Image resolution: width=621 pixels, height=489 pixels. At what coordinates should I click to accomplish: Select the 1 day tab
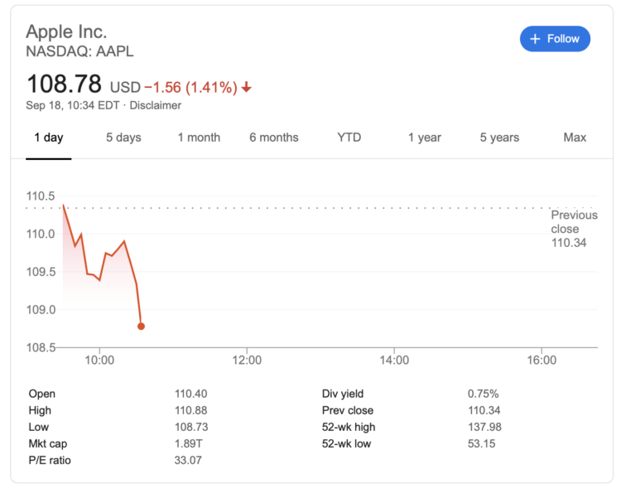[x=48, y=138]
